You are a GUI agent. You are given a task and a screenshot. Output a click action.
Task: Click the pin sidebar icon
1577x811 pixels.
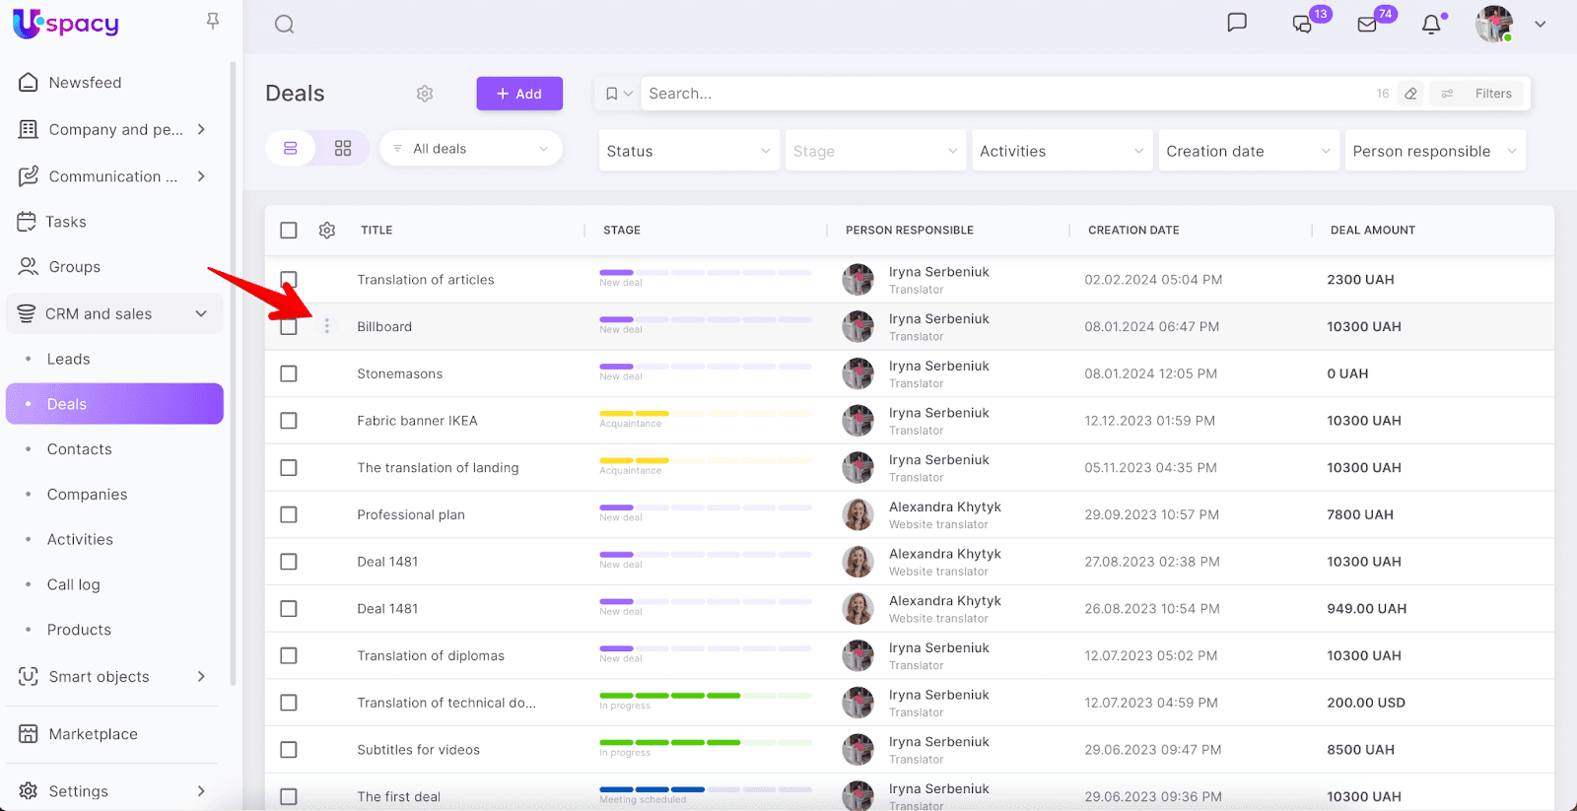(213, 21)
